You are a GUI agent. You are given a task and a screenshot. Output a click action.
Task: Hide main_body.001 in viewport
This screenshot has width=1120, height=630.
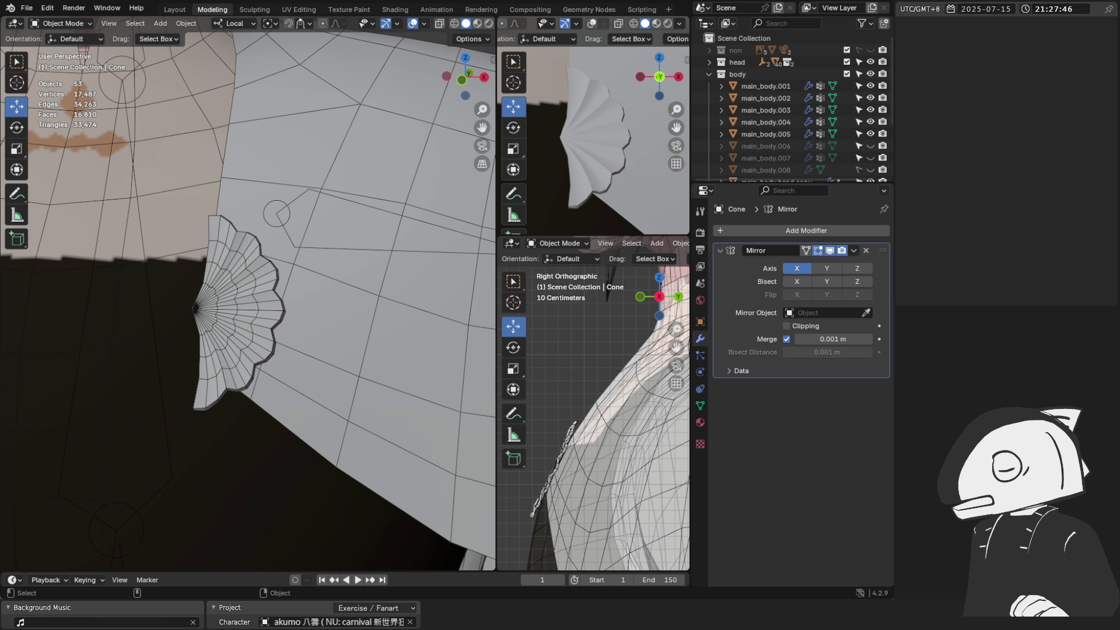click(x=870, y=86)
